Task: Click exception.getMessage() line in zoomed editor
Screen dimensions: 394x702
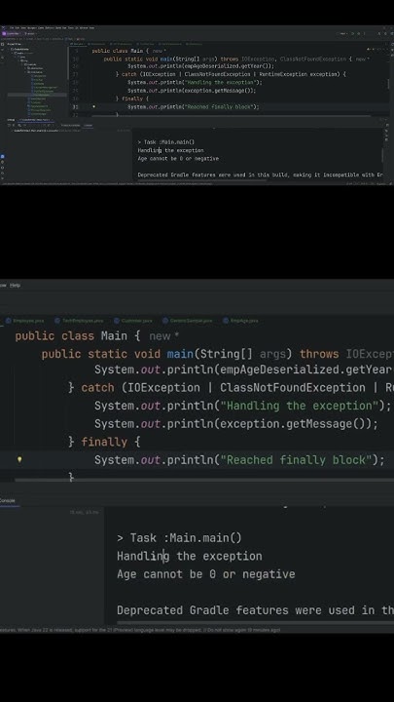Action: coord(235,423)
